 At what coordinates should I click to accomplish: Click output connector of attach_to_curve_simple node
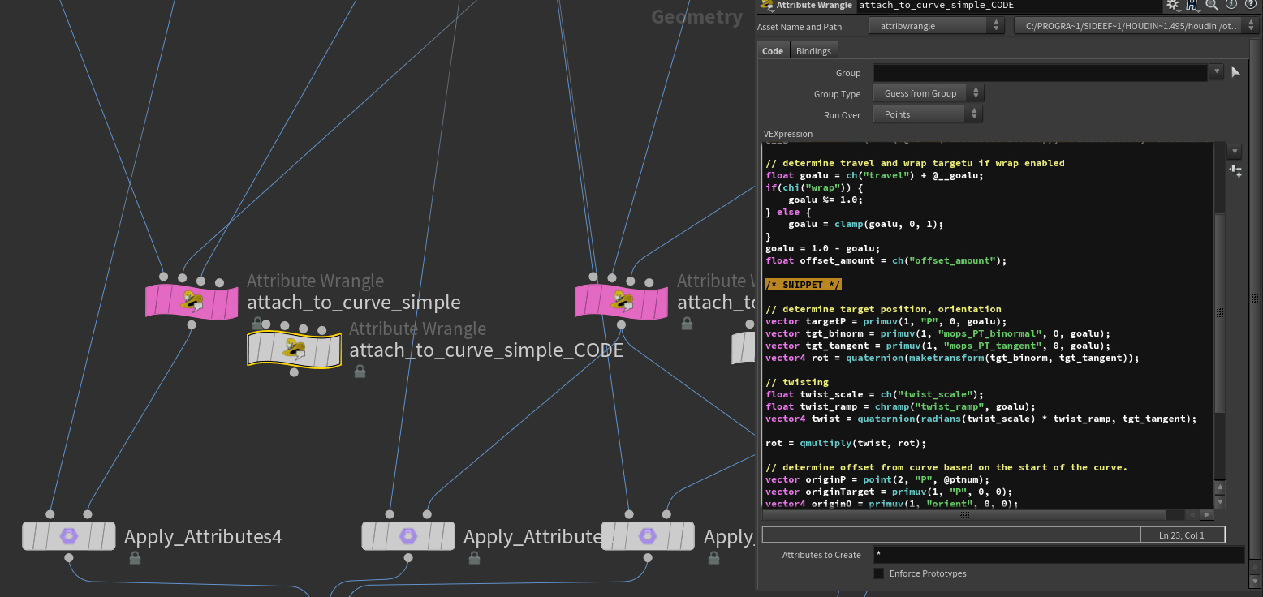(x=192, y=325)
